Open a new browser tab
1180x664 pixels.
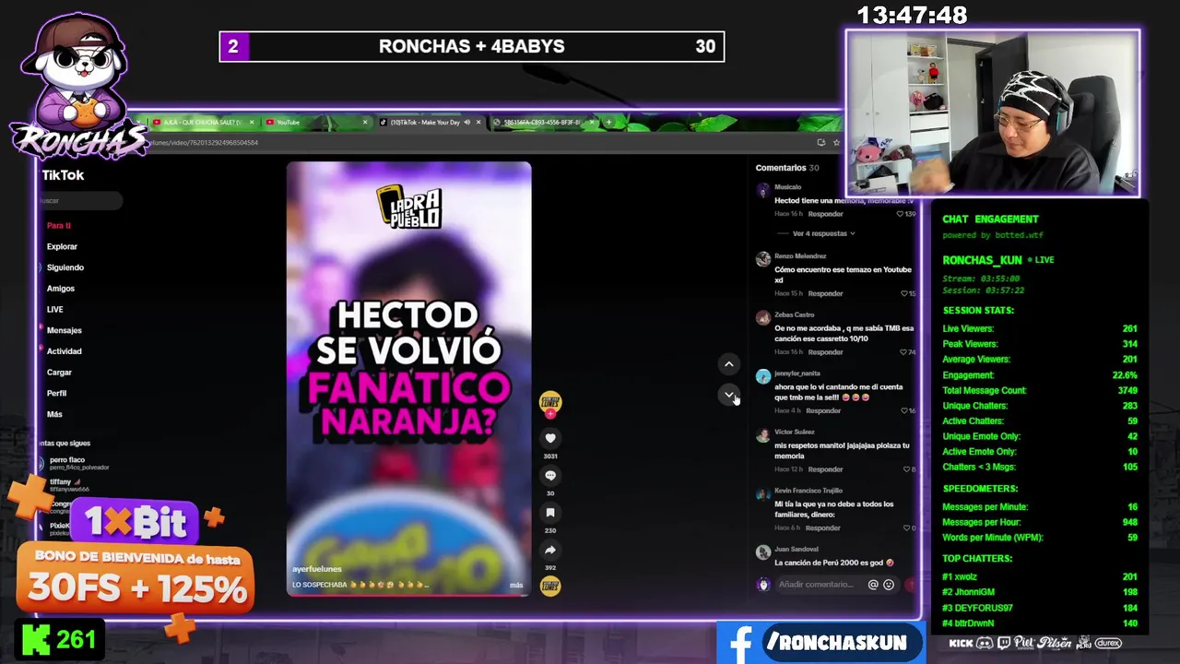click(x=608, y=122)
